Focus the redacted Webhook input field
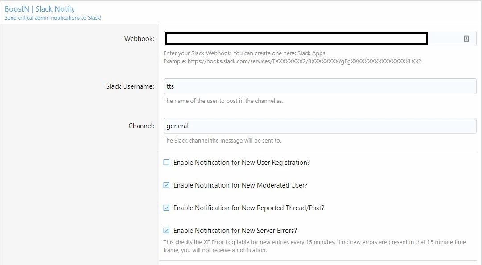This screenshot has width=482, height=265. [320, 39]
